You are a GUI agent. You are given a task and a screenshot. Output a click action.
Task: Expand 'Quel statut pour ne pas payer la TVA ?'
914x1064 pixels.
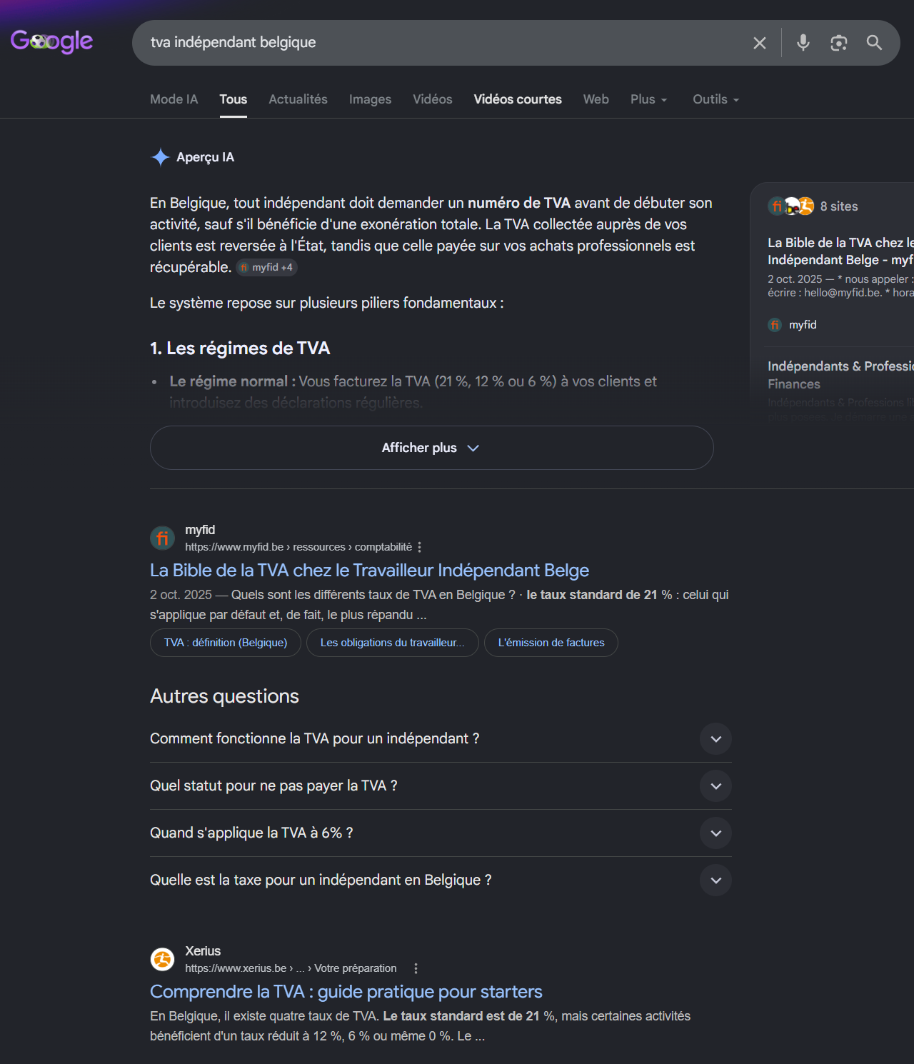pos(441,786)
